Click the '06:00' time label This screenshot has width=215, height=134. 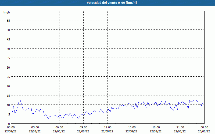point(59,128)
